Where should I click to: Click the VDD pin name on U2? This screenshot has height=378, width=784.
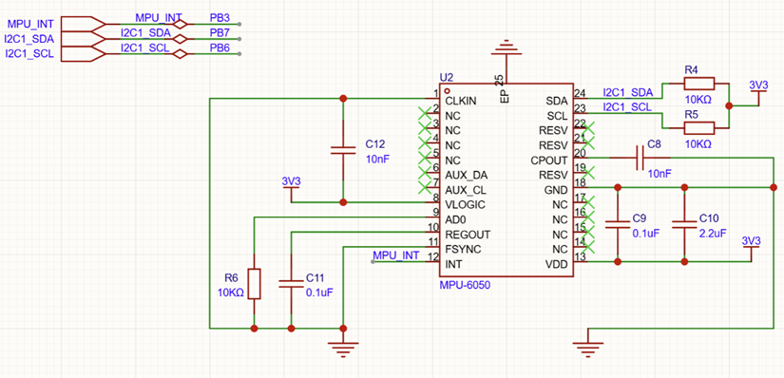558,264
